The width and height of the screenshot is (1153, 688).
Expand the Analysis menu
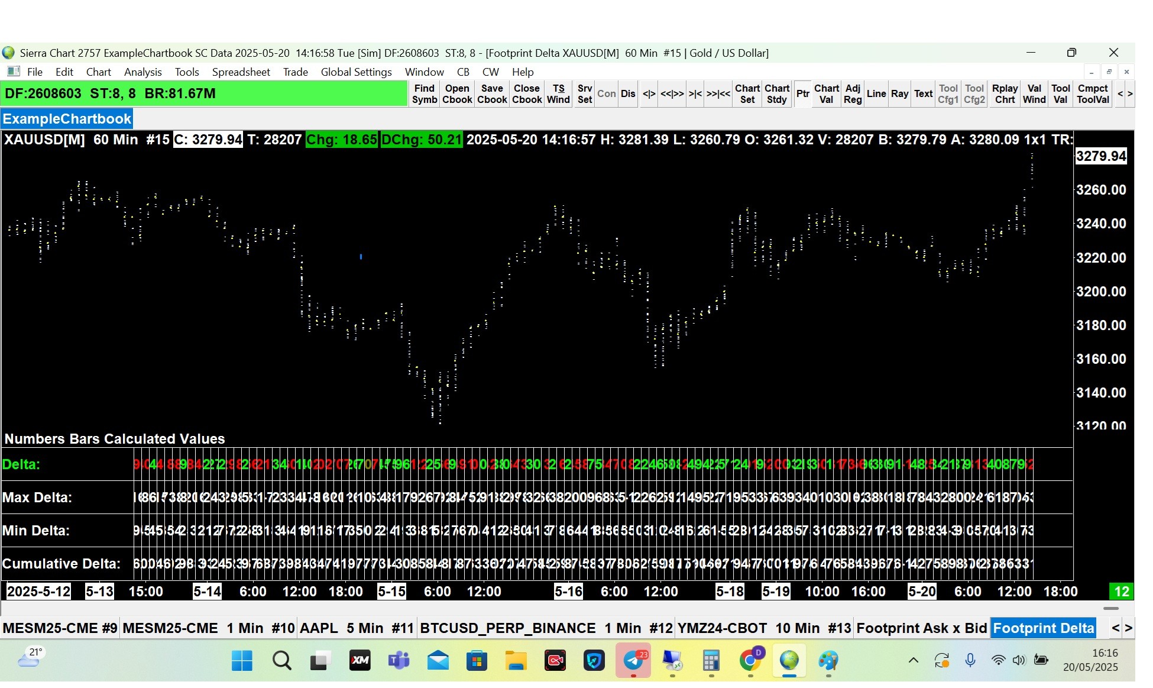pos(142,72)
